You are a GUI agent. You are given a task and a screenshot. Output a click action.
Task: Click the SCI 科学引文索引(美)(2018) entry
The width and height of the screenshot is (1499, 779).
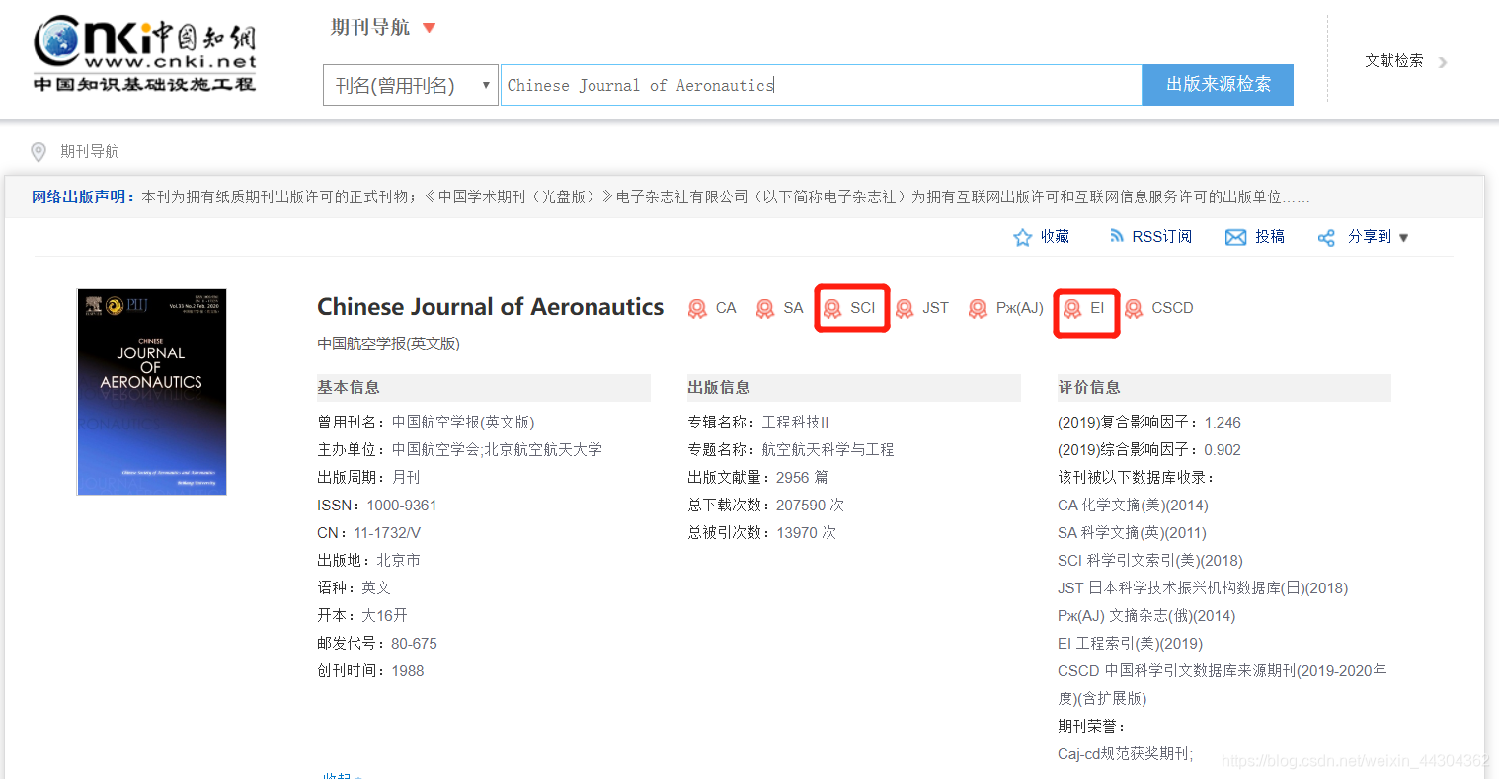coord(1150,561)
